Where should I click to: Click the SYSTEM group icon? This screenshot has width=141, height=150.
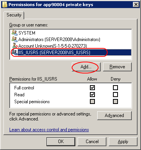point(14,33)
